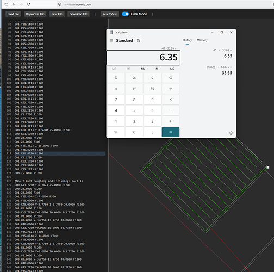Image resolution: width=274 pixels, height=272 pixels.
Task: Switch to the Calculator History tab
Action: click(187, 40)
